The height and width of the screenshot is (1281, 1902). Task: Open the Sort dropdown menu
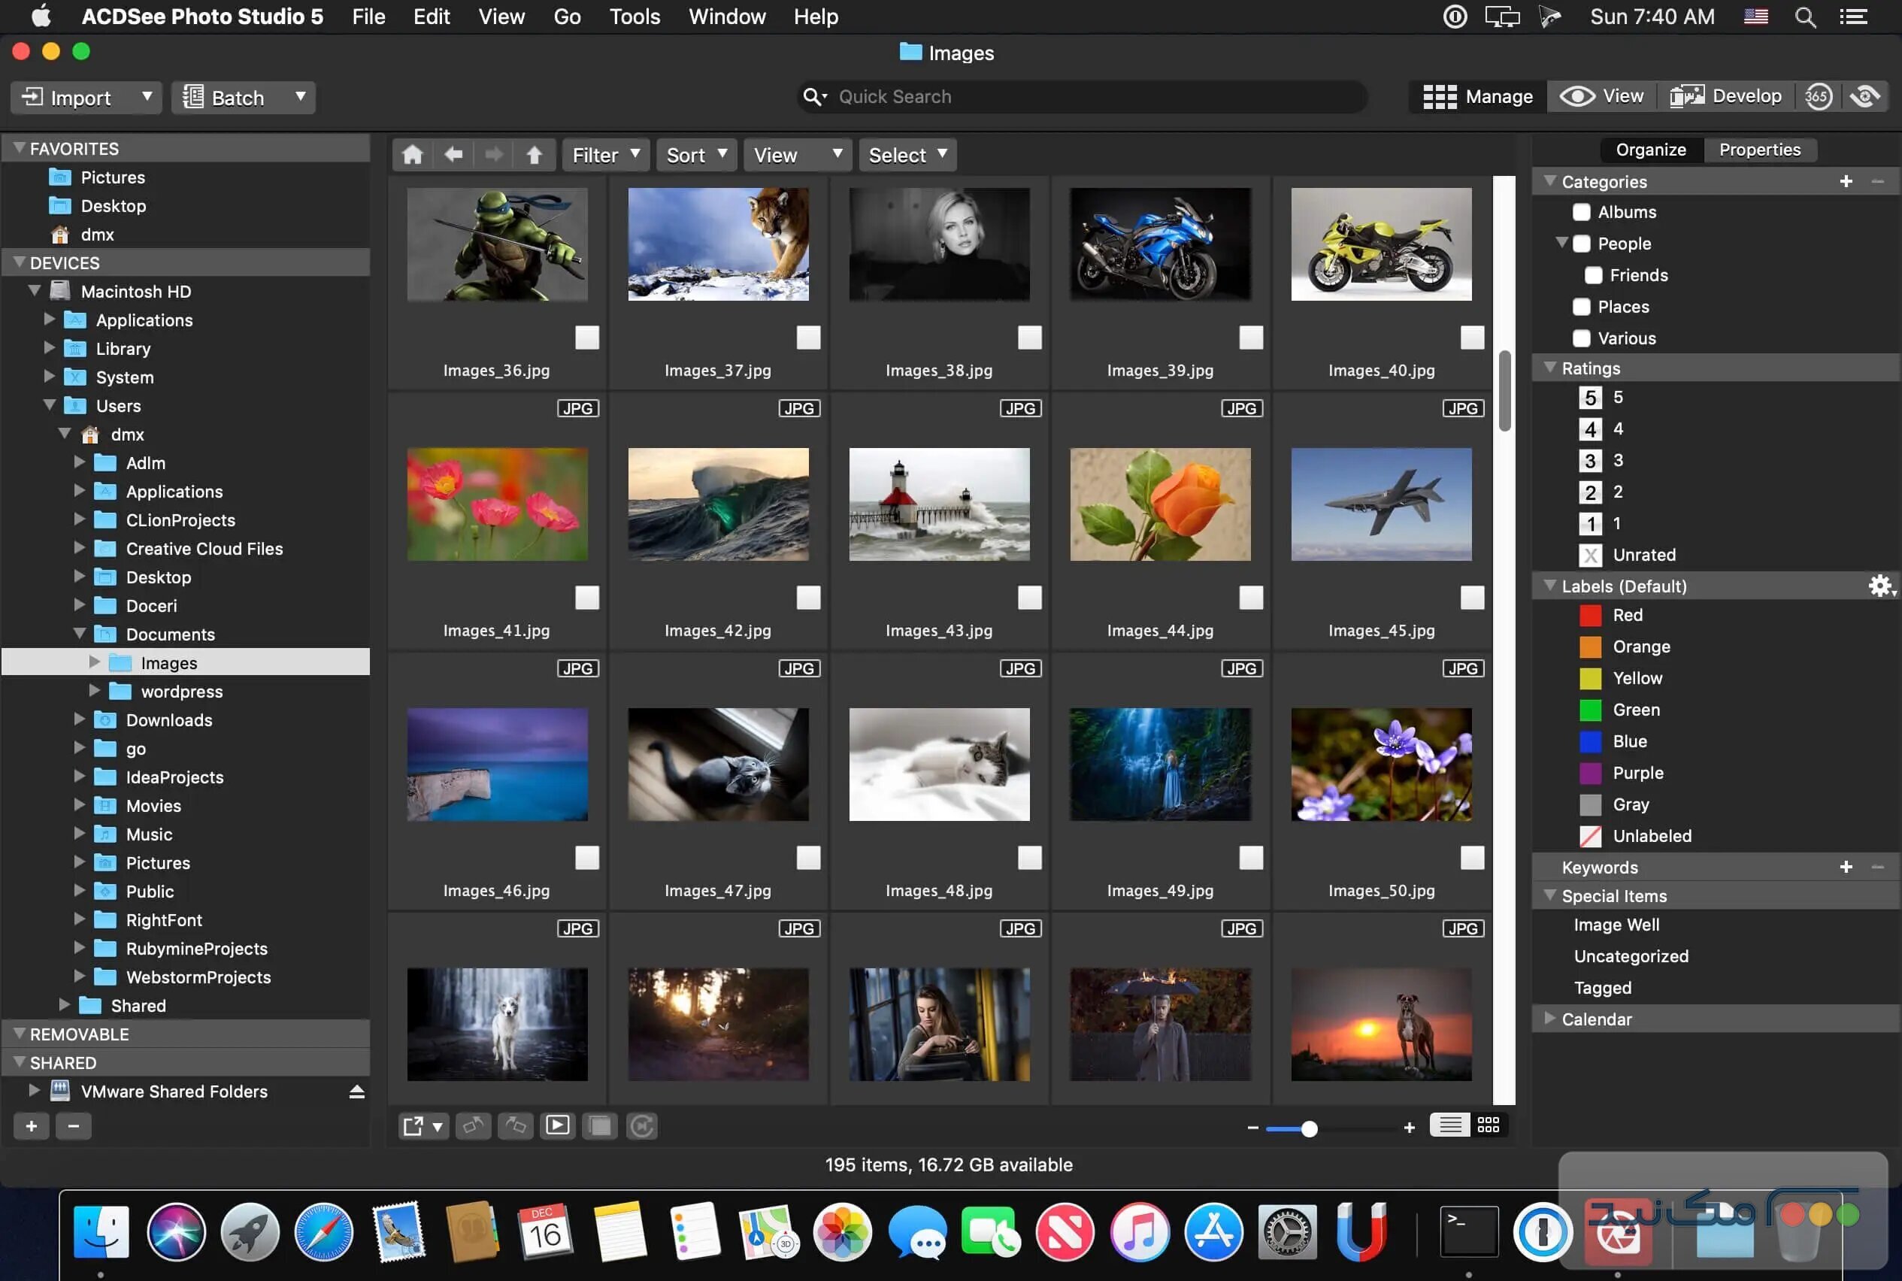696,154
